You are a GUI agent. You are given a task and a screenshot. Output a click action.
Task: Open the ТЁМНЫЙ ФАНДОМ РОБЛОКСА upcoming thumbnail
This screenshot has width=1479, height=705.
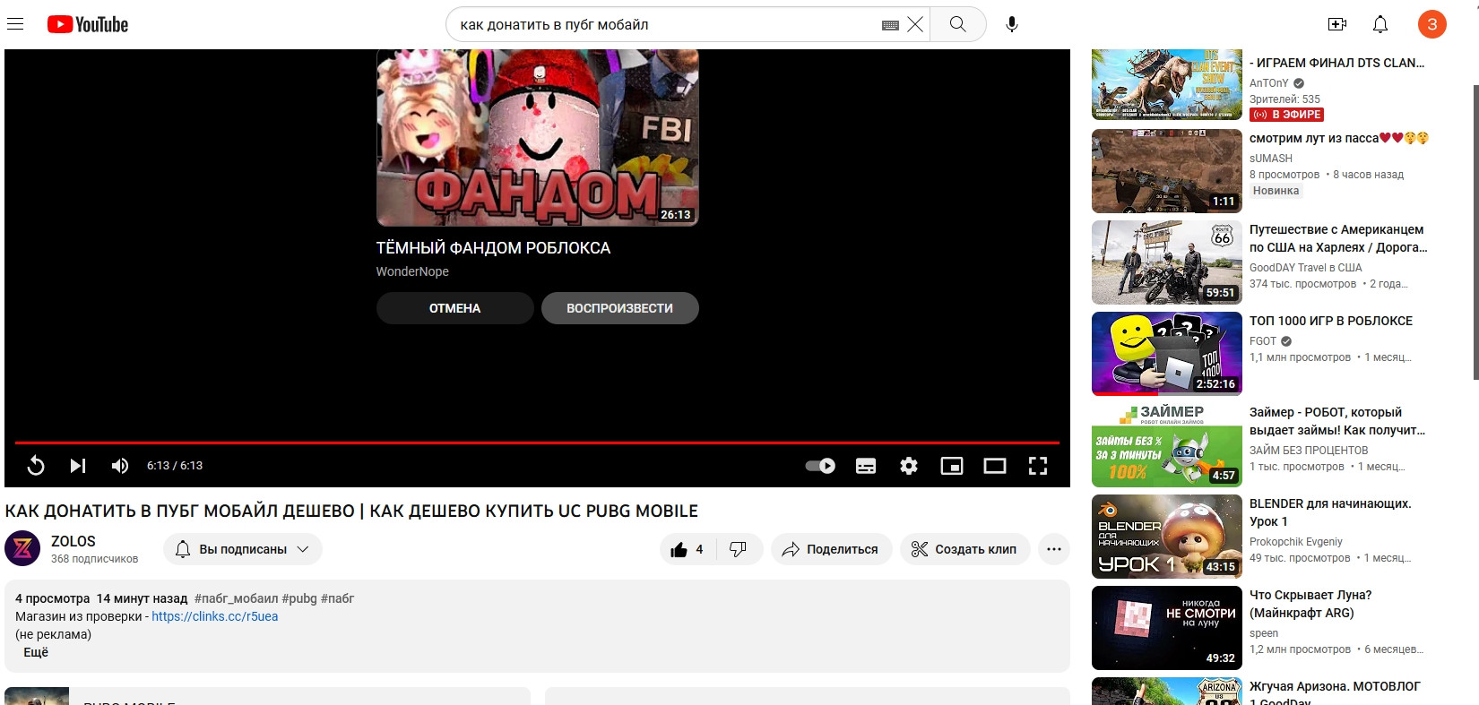point(537,137)
